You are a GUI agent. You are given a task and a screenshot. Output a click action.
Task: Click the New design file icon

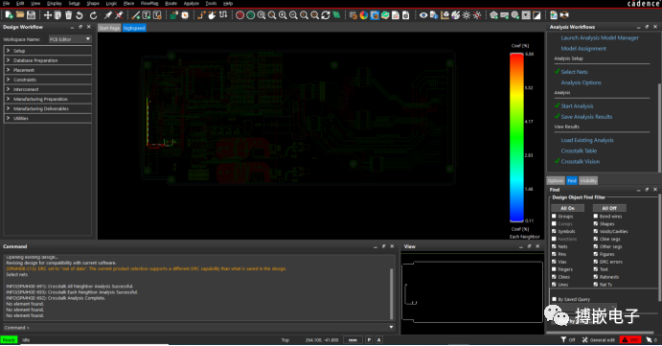point(9,15)
